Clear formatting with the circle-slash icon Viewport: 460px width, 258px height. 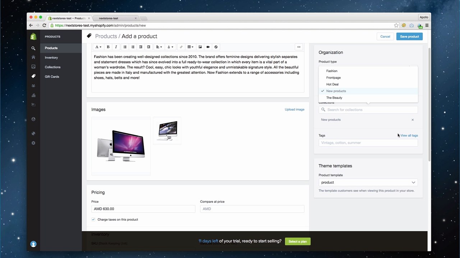[216, 47]
